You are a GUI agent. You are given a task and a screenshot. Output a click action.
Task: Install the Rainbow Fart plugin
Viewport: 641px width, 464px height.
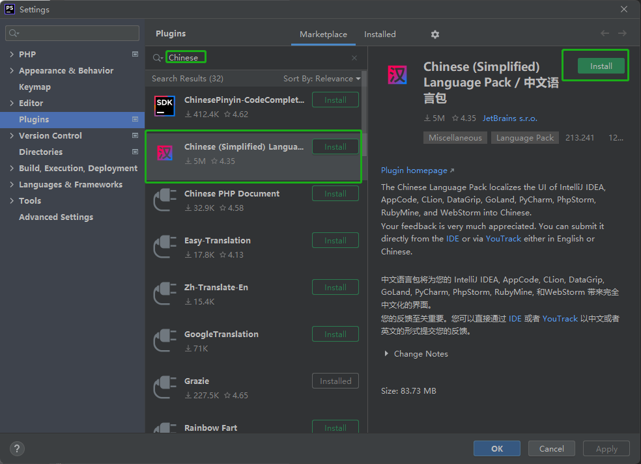coord(335,427)
